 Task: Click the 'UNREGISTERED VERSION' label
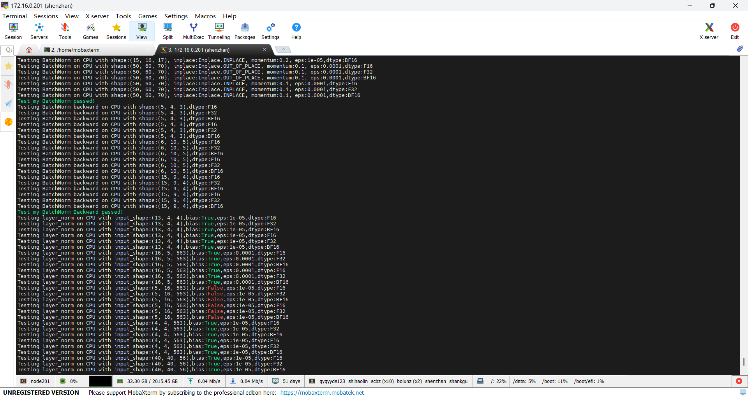click(x=41, y=392)
